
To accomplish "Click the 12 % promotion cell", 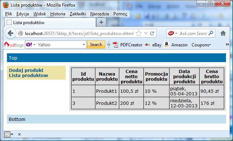I will pyautogui.click(x=156, y=103).
